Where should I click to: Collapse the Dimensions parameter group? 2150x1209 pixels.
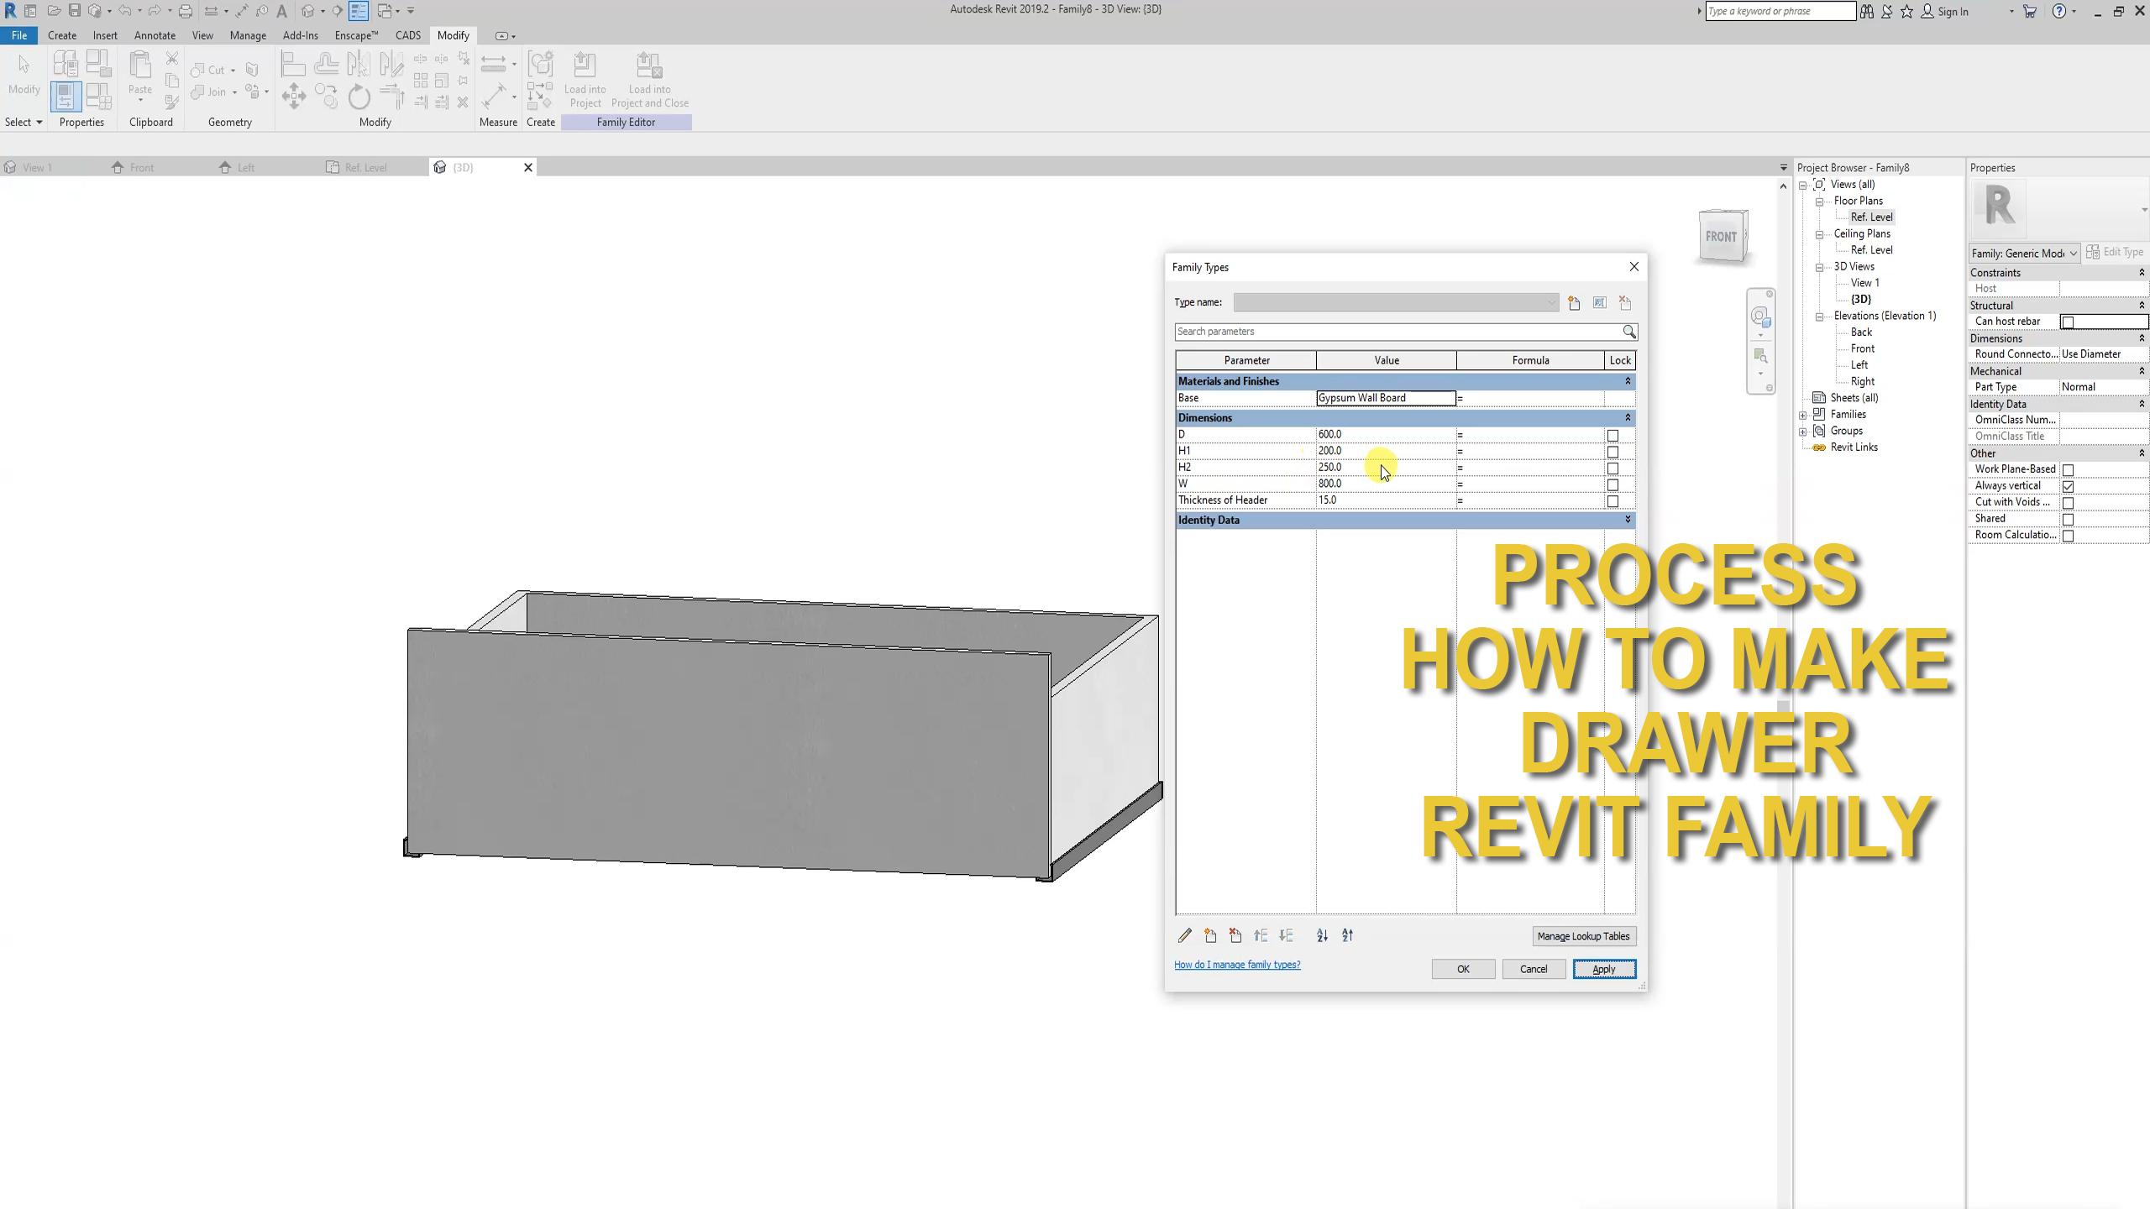coord(1627,418)
